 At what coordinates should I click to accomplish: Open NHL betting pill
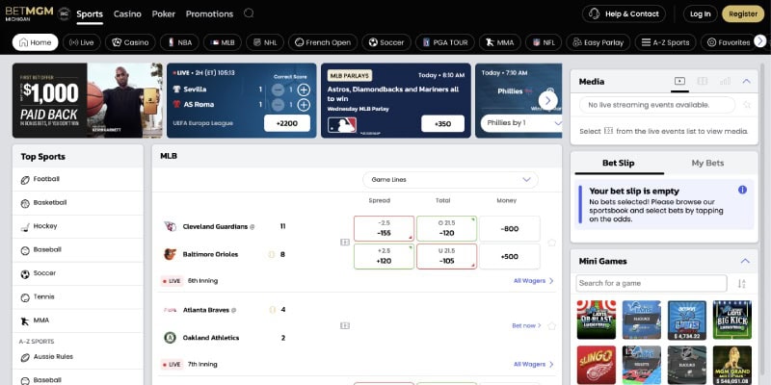tap(265, 42)
